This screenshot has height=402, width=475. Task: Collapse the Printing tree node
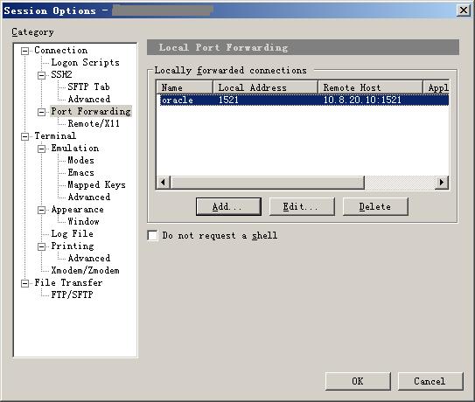pyautogui.click(x=41, y=246)
